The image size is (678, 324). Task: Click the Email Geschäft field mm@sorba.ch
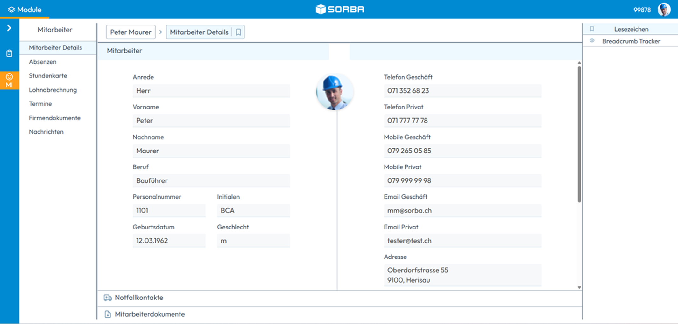point(463,210)
